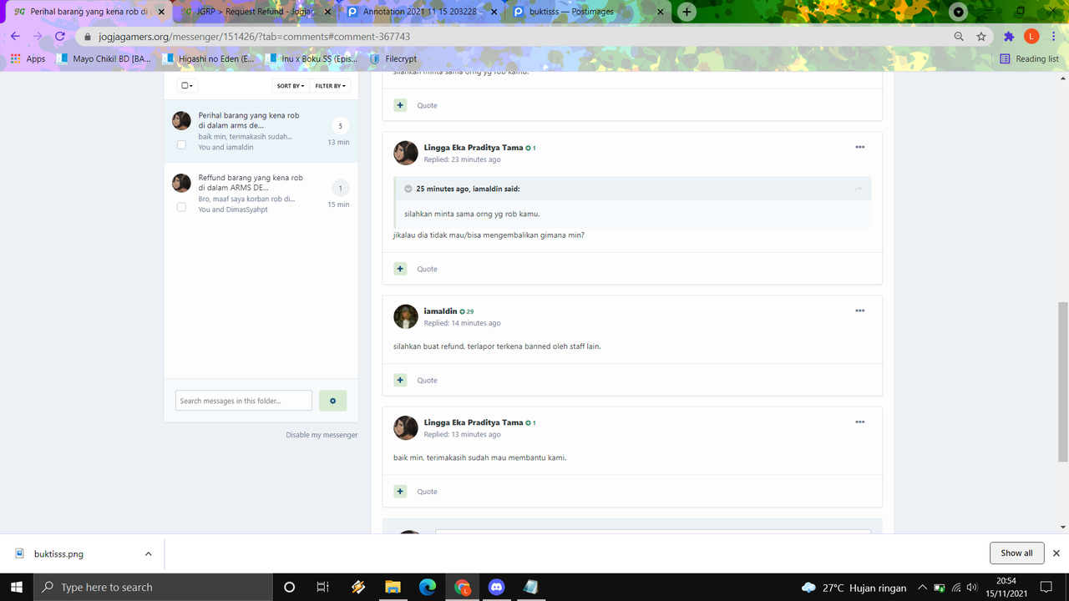Viewport: 1069px width, 601px height.
Task: Open the Reading list
Action: pyautogui.click(x=1029, y=59)
